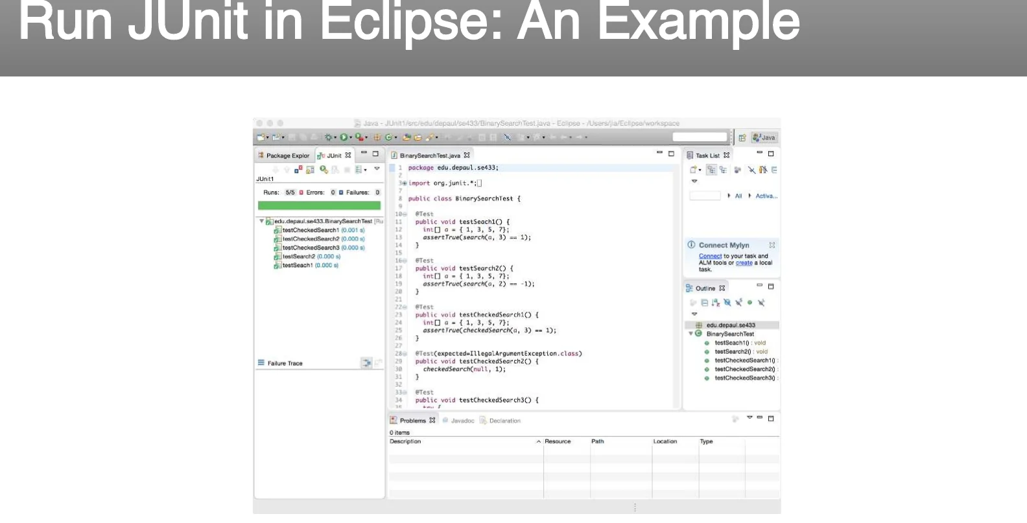Select testSeach1 in JUnit results
Image resolution: width=1027 pixels, height=523 pixels.
(x=307, y=265)
